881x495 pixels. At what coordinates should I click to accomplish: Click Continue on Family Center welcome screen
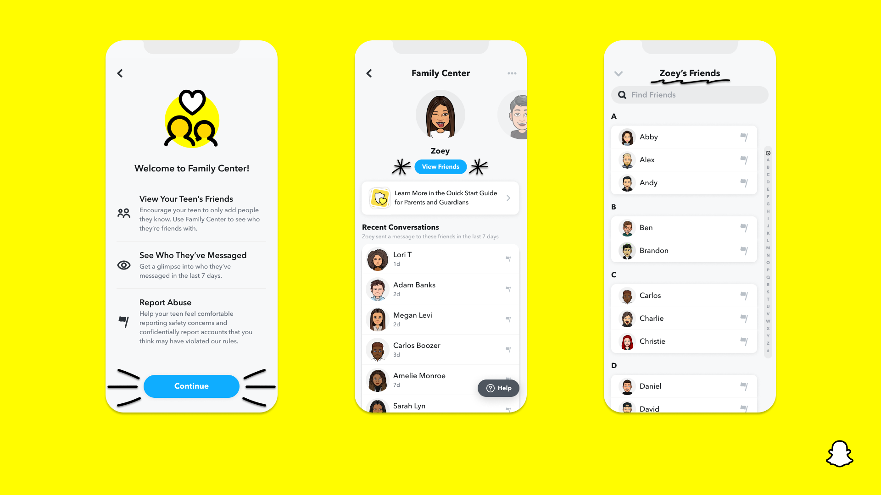click(x=190, y=385)
